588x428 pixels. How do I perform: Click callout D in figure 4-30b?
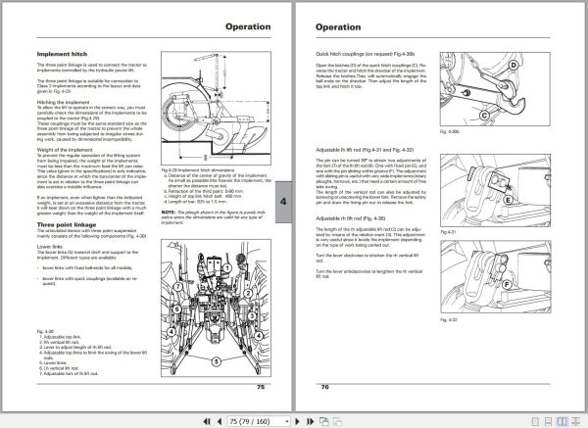click(514, 66)
